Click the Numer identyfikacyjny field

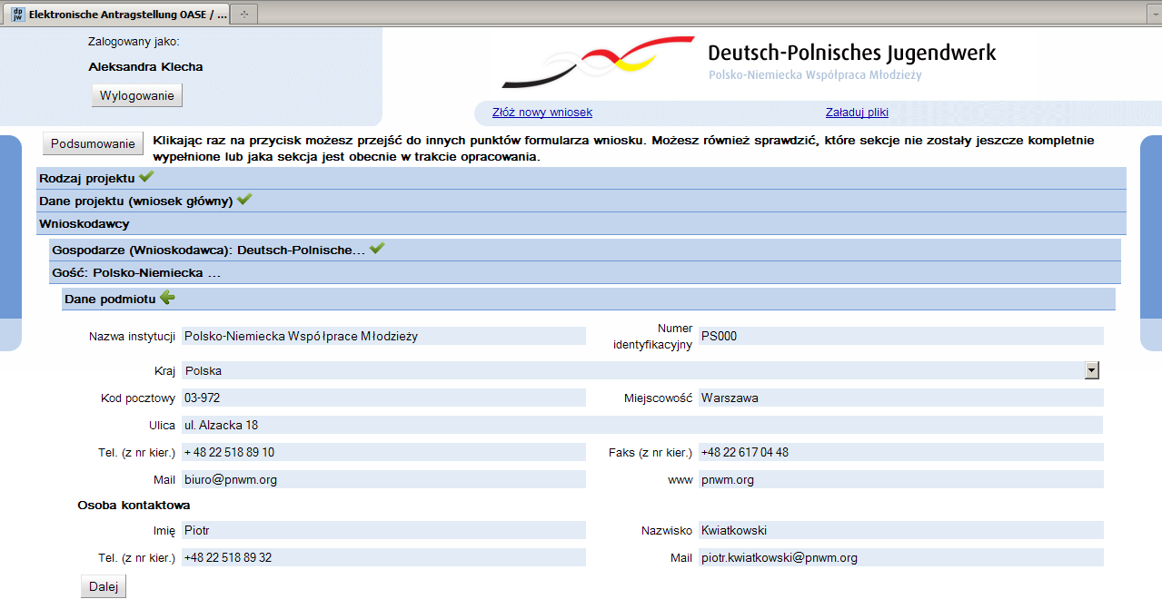(901, 336)
